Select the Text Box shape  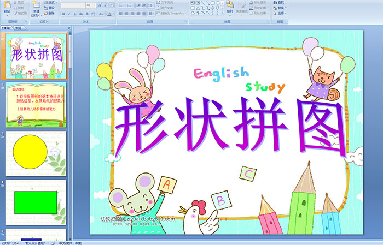[x=193, y=3]
